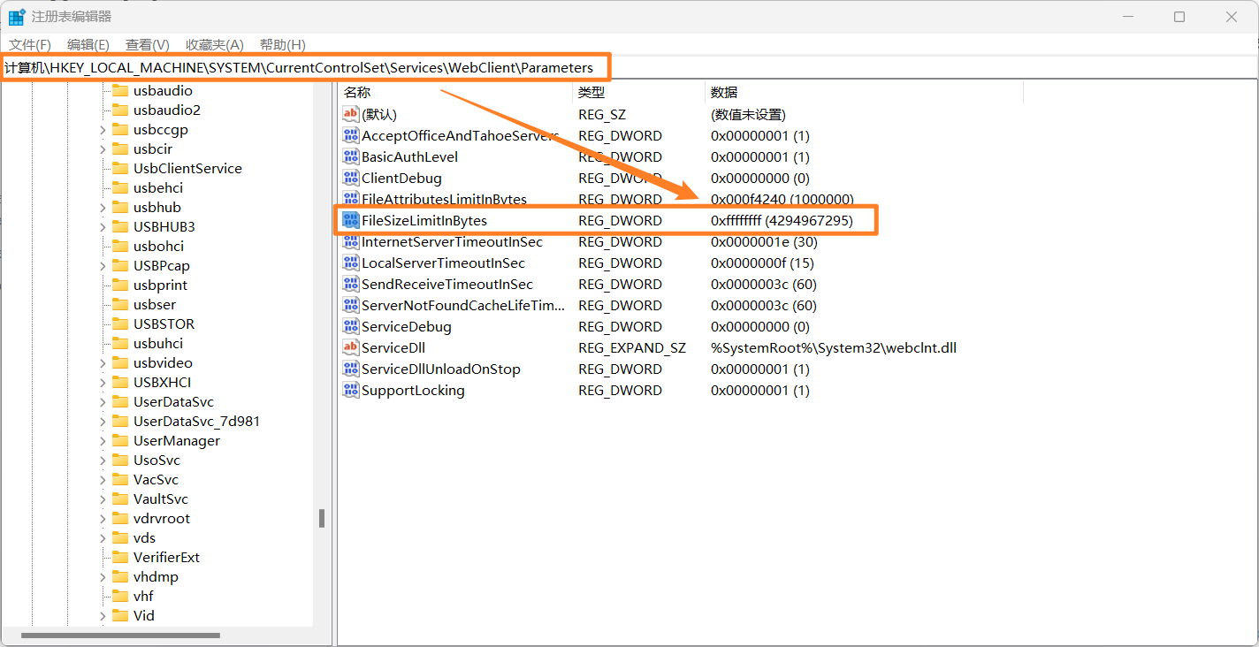Click the ServiceDll string value icon

click(x=351, y=347)
